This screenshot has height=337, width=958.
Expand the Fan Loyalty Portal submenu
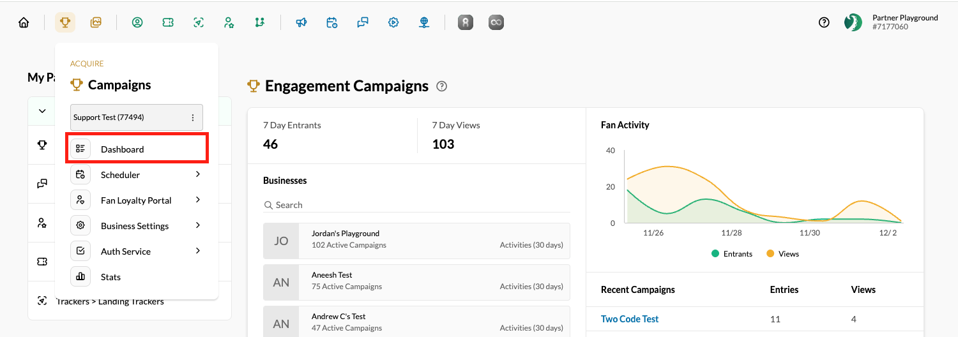click(198, 200)
